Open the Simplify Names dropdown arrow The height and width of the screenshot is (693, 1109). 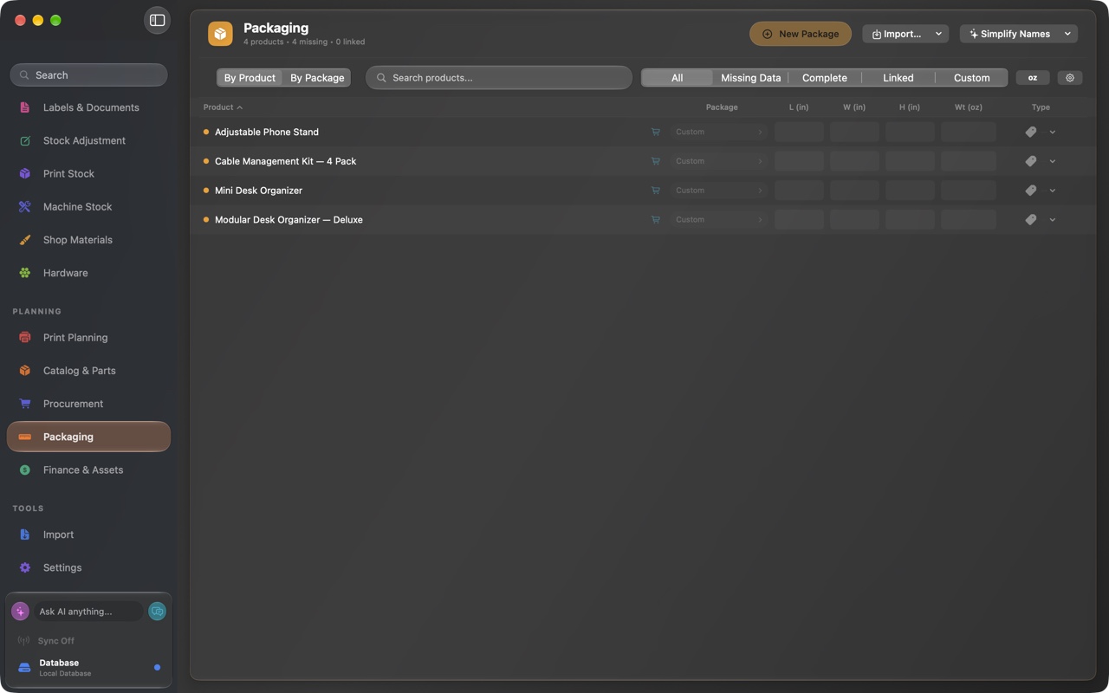(x=1067, y=34)
